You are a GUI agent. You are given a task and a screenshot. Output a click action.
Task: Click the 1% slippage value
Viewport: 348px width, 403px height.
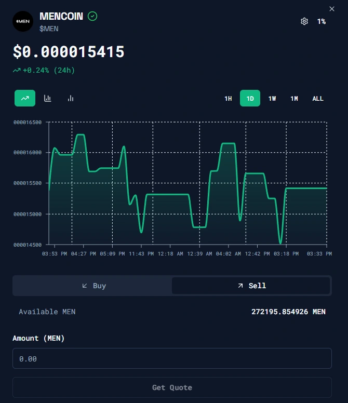pyautogui.click(x=322, y=21)
